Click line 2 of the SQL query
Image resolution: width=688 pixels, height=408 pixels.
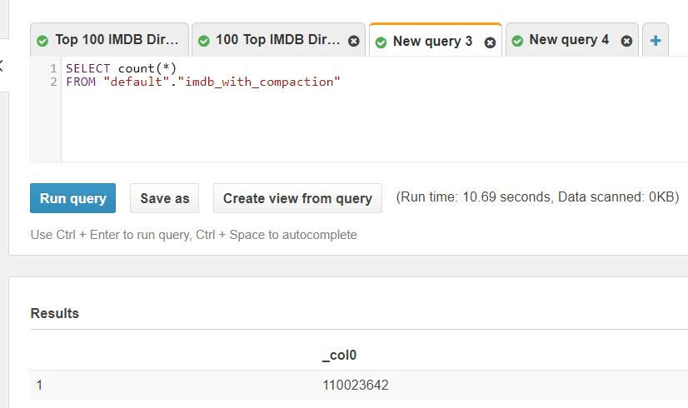point(203,82)
